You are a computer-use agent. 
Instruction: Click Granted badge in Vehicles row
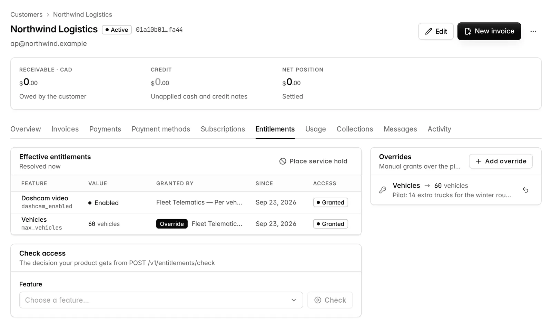tap(331, 224)
